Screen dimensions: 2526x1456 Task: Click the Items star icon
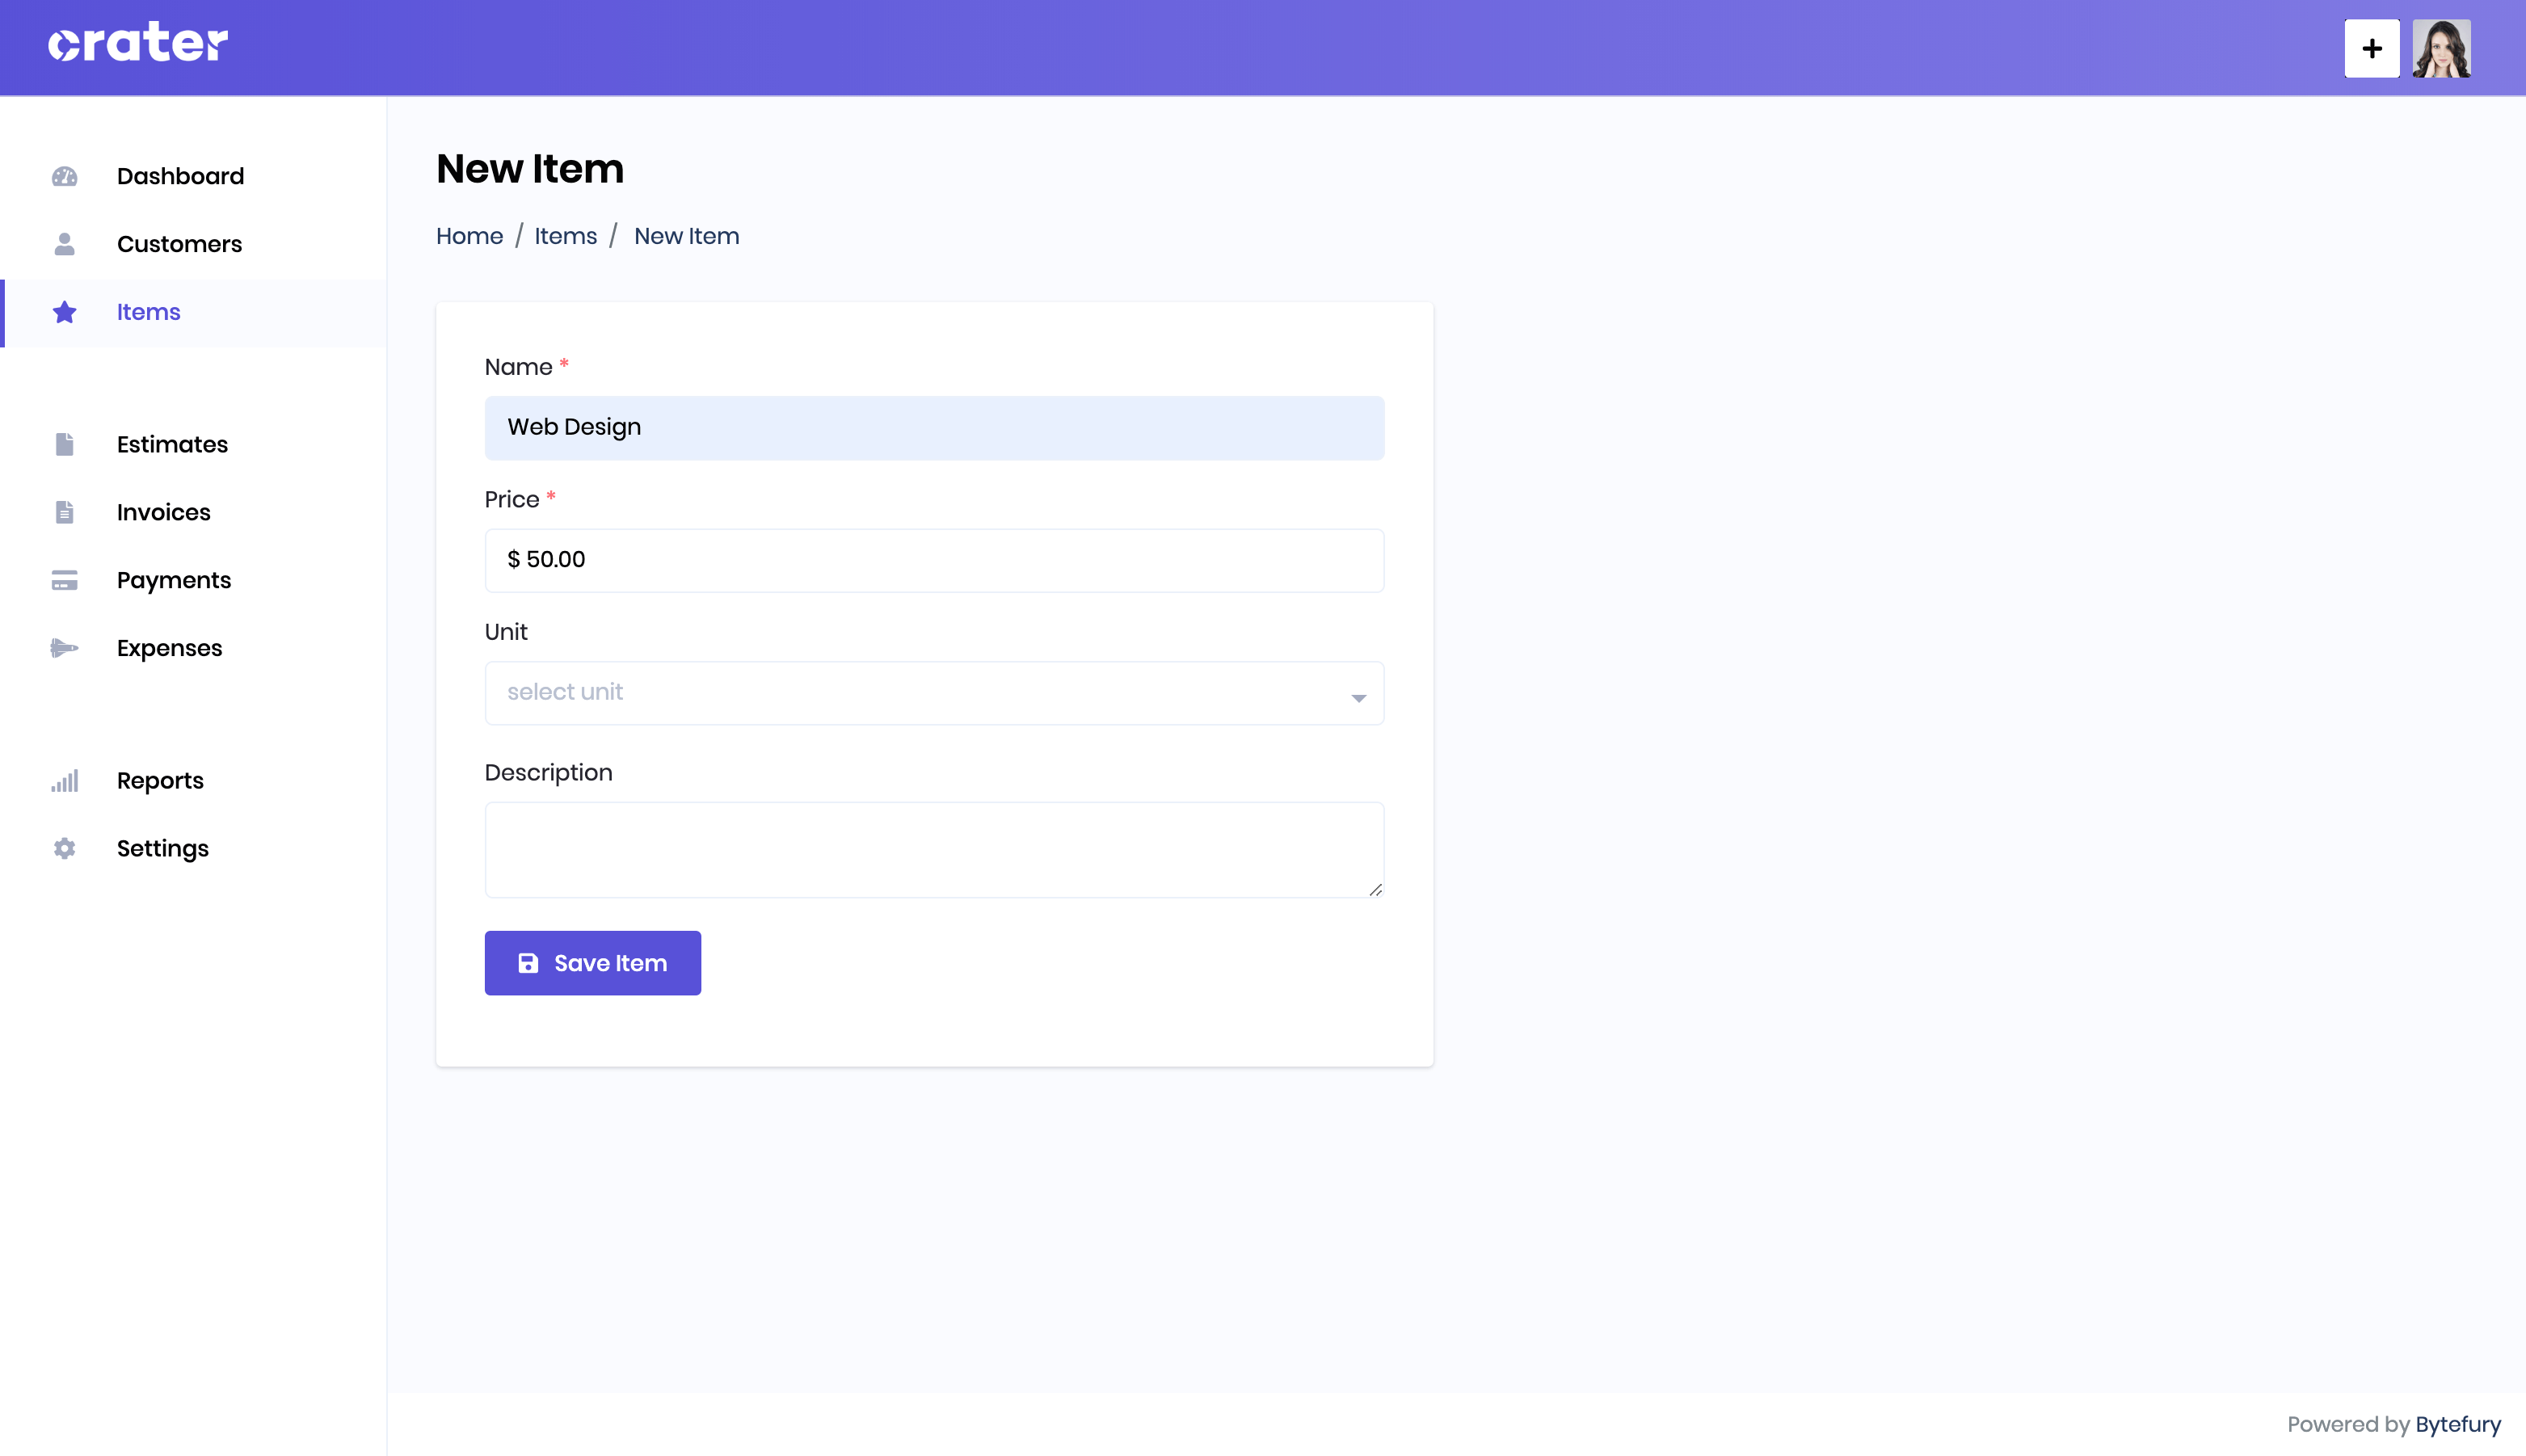(x=65, y=312)
